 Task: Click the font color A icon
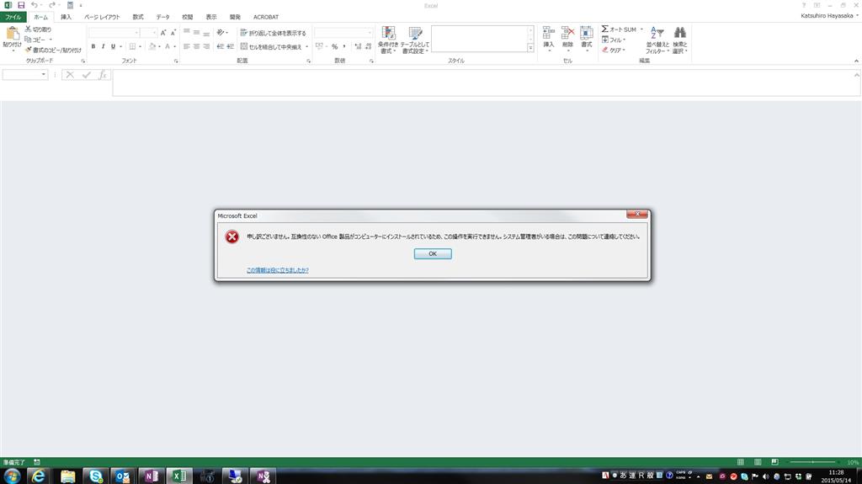pyautogui.click(x=168, y=47)
